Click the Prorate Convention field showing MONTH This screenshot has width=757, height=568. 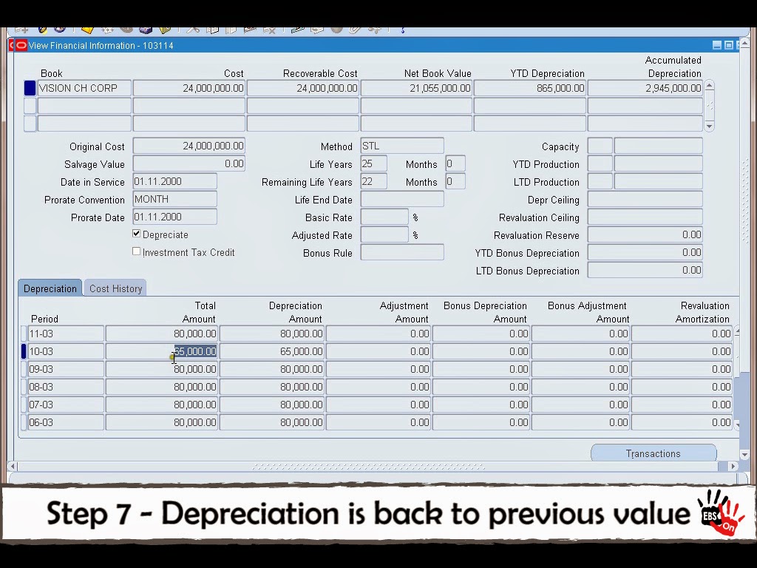174,199
